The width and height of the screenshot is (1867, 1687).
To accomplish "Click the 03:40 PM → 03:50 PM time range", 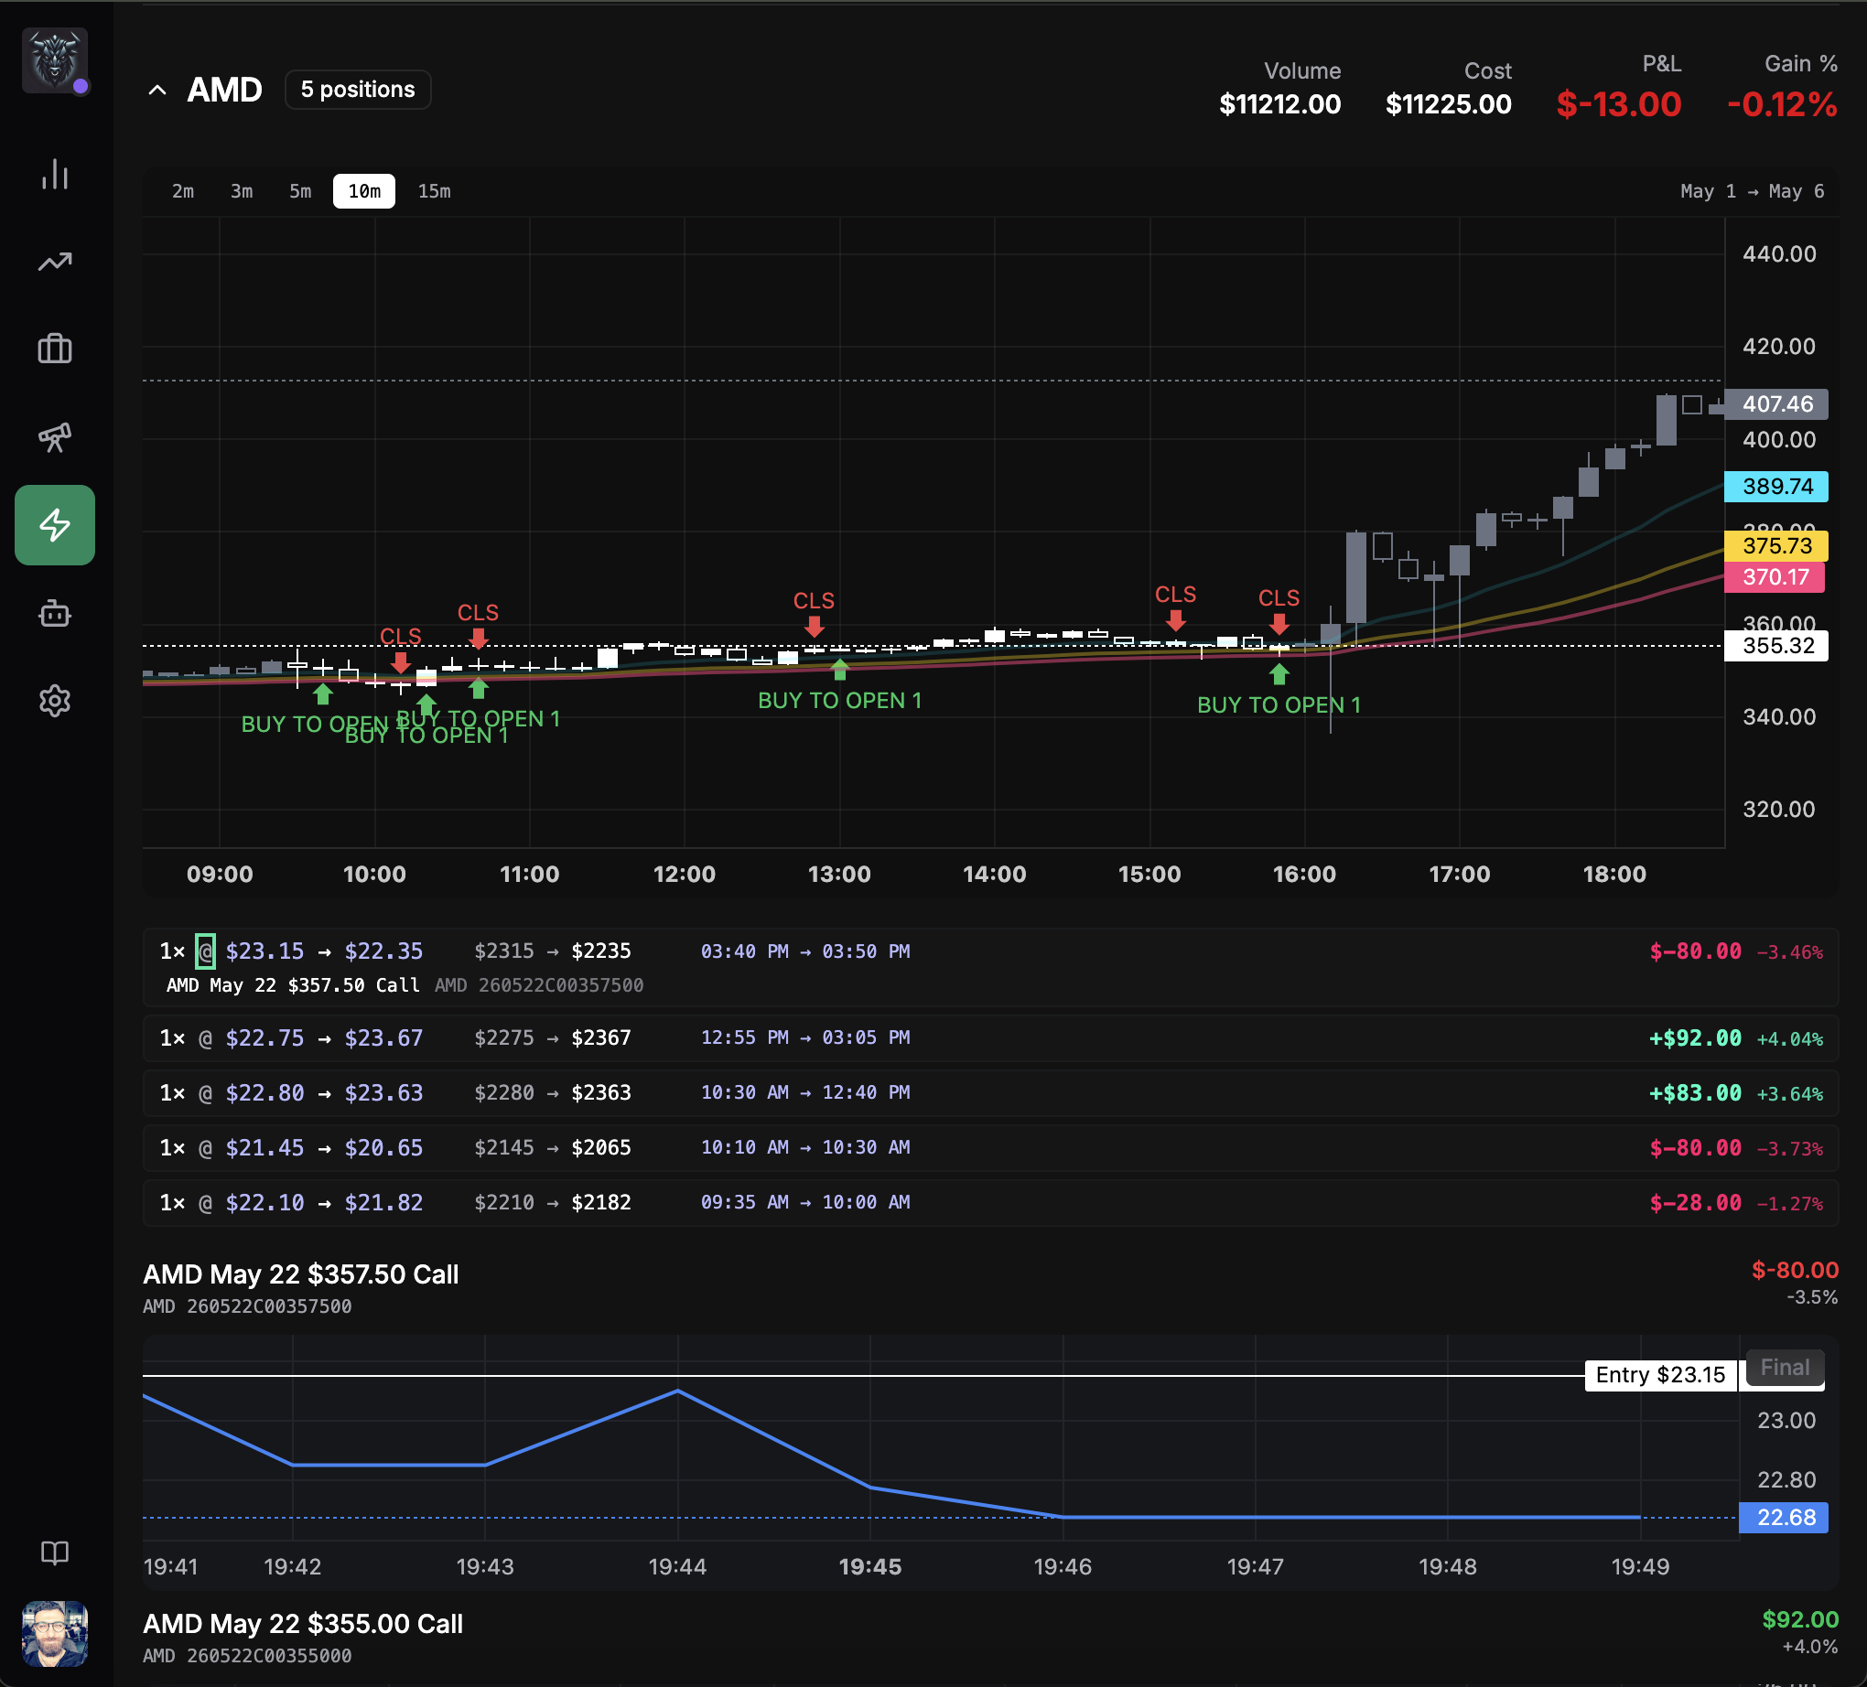I will pyautogui.click(x=805, y=951).
